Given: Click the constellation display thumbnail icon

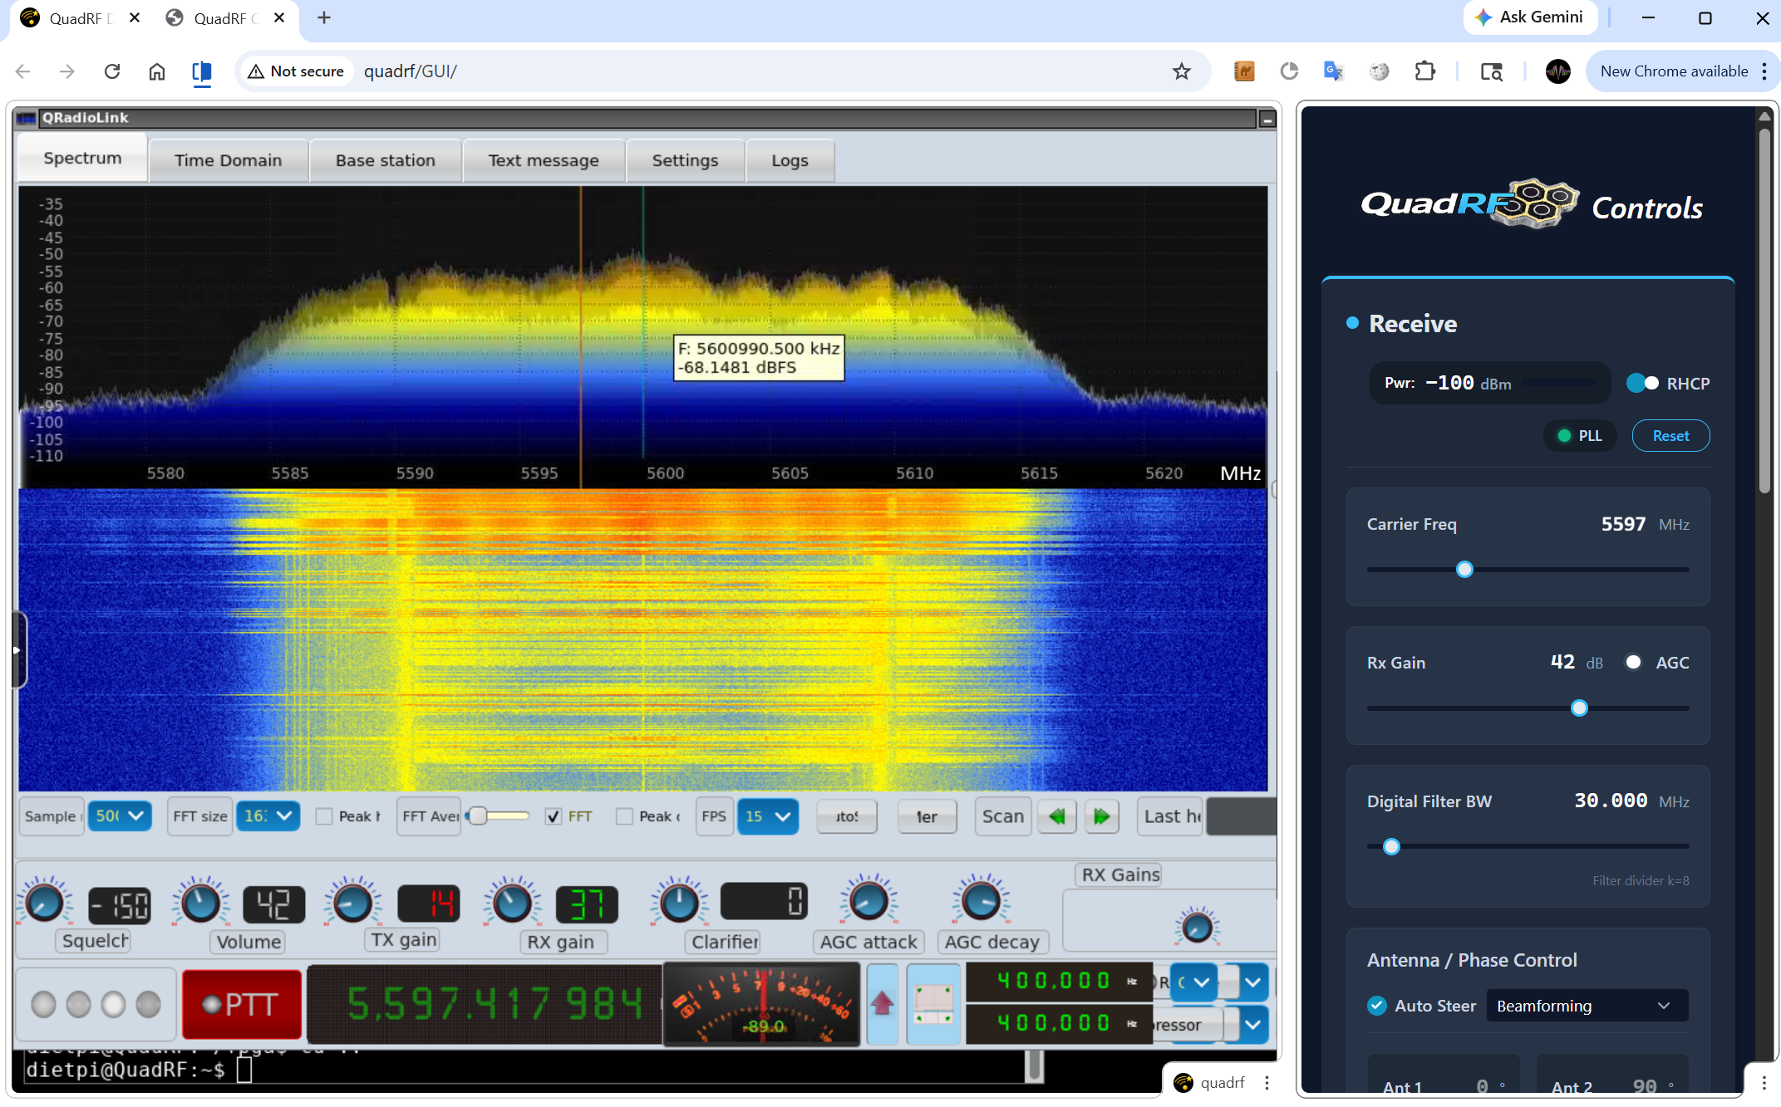Looking at the screenshot, I should [x=933, y=1004].
